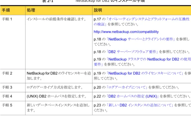Viewport: 191px width, 118px height.
Task: Select the '手順 4' cell
Action: tap(13, 97)
